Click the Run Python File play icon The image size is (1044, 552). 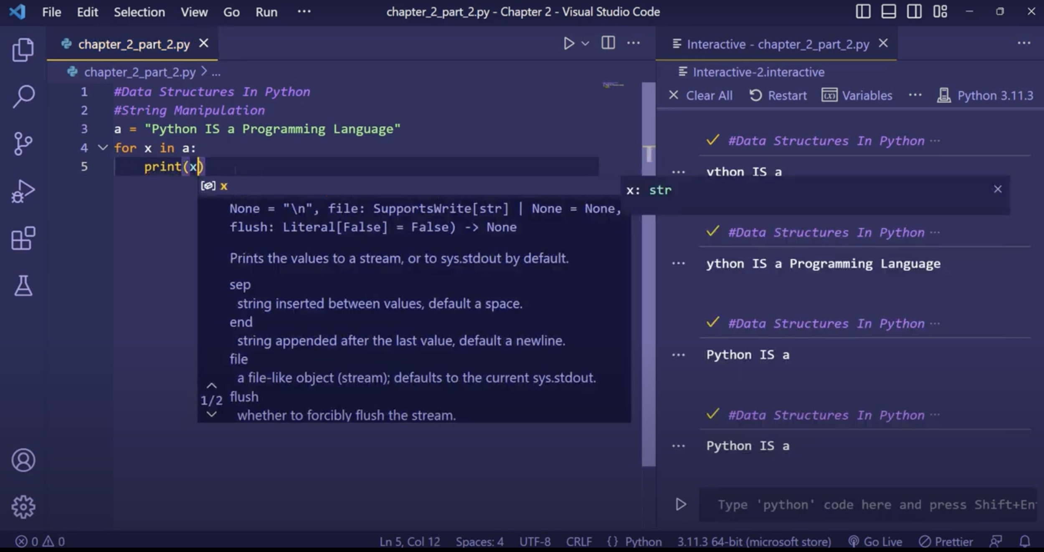point(568,43)
